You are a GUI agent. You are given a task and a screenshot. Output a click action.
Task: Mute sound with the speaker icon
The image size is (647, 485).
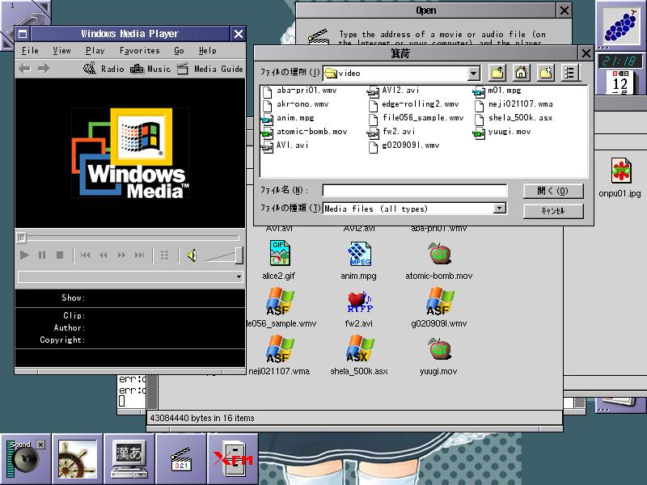click(x=192, y=255)
